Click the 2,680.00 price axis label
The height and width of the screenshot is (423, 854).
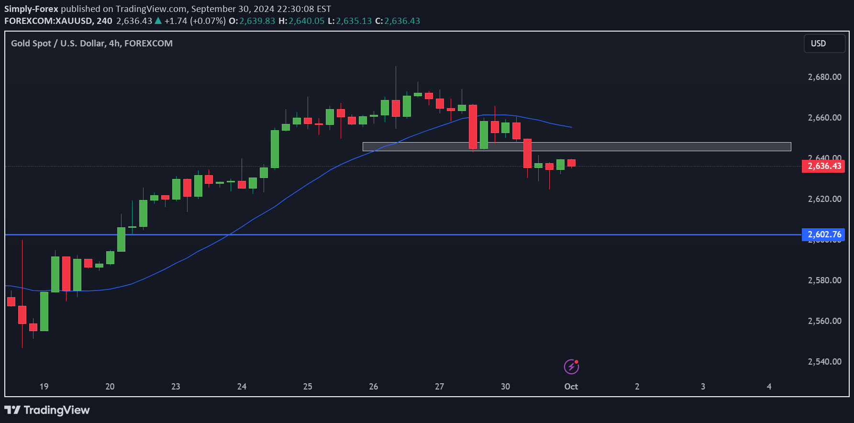point(824,77)
